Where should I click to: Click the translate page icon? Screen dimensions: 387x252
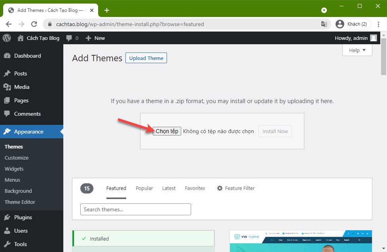[324, 24]
